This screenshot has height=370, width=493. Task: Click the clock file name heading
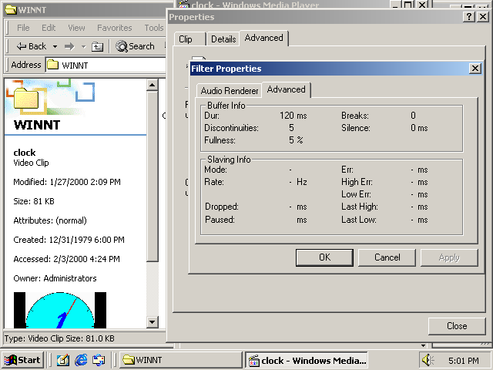[25, 153]
